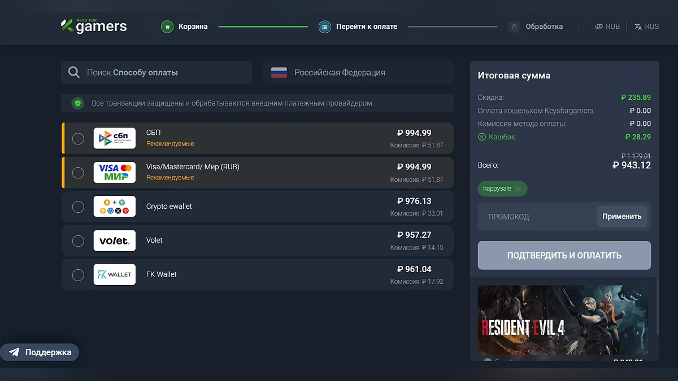Click the Volet payment logo
Screen dimensions: 678x381
(x=115, y=240)
